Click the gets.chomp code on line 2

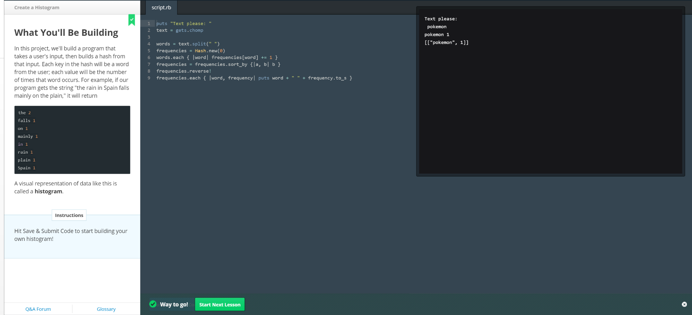click(x=189, y=30)
